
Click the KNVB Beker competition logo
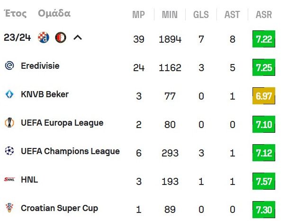[x=9, y=94]
